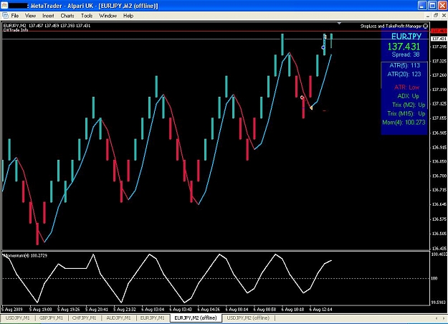Click the EURJPY symbol heading in info panel
The height and width of the screenshot is (324, 448).
pyautogui.click(x=406, y=37)
